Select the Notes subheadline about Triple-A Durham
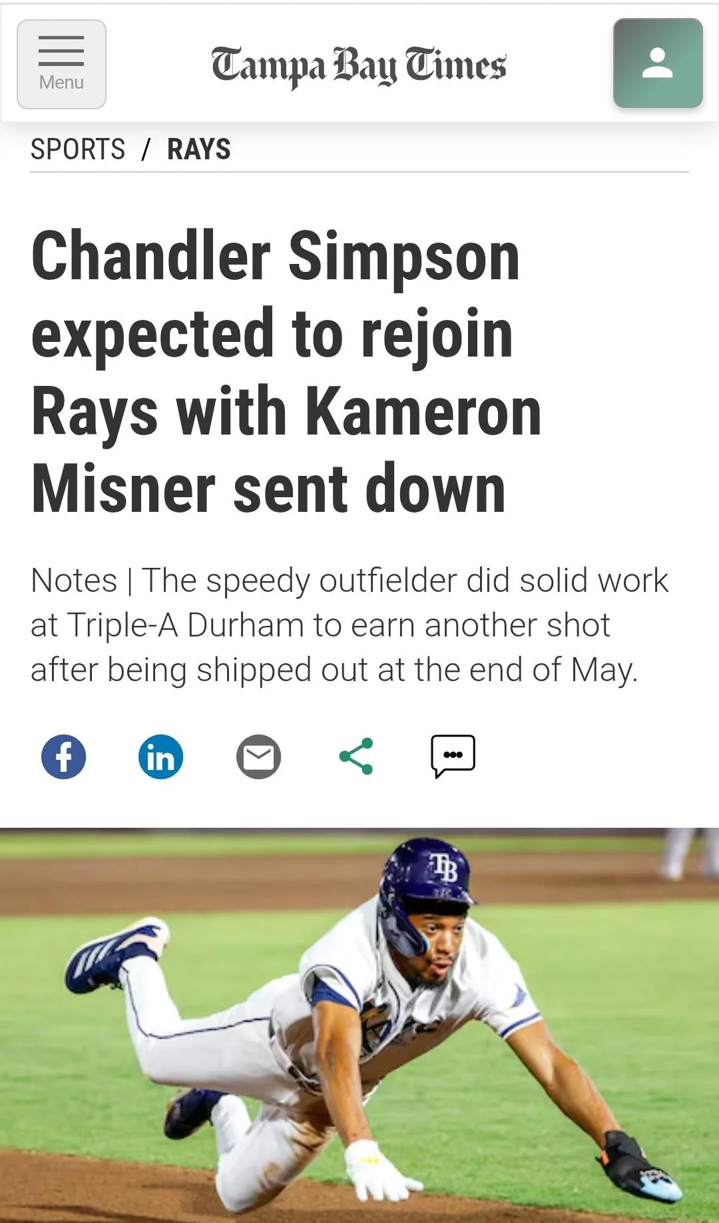 [350, 625]
